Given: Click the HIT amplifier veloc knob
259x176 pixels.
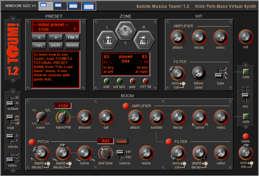Looking at the screenshot, I should click(221, 37).
